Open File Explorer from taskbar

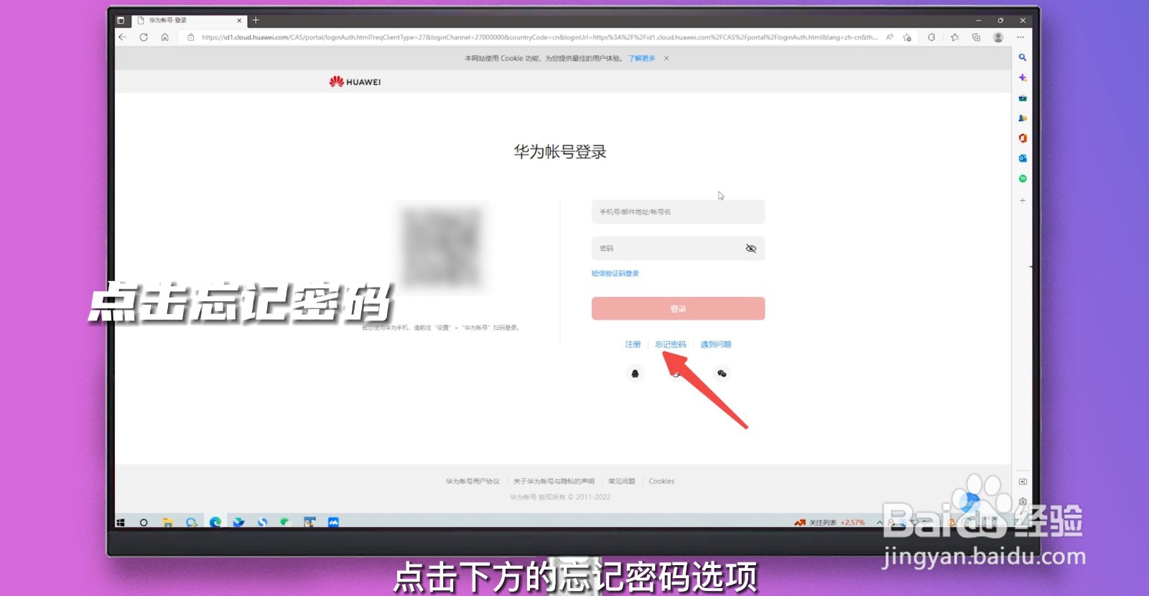click(167, 523)
